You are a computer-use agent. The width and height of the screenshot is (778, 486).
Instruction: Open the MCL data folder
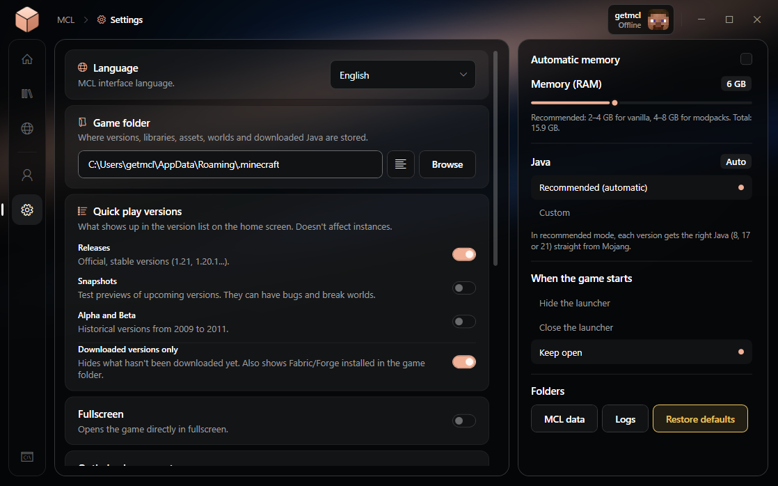564,419
